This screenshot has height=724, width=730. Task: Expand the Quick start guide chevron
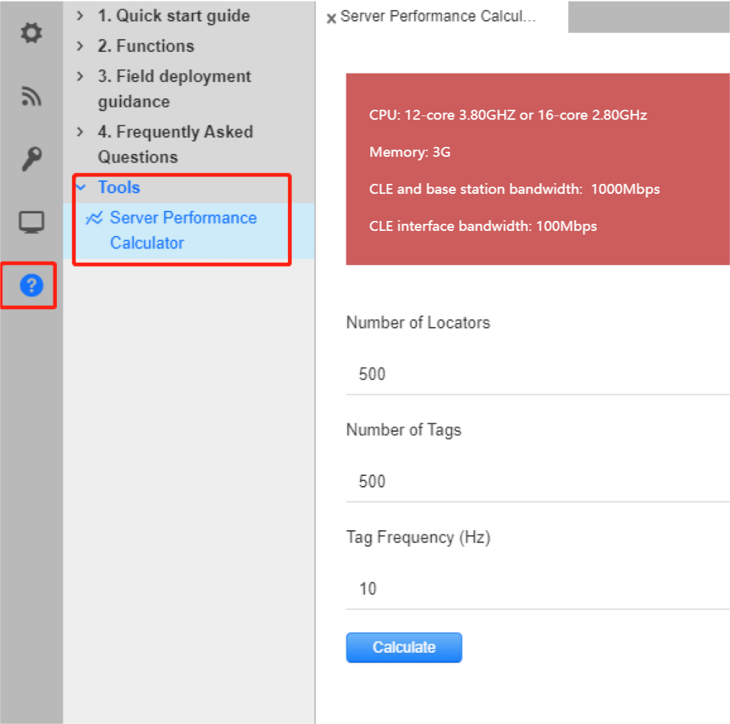(80, 16)
